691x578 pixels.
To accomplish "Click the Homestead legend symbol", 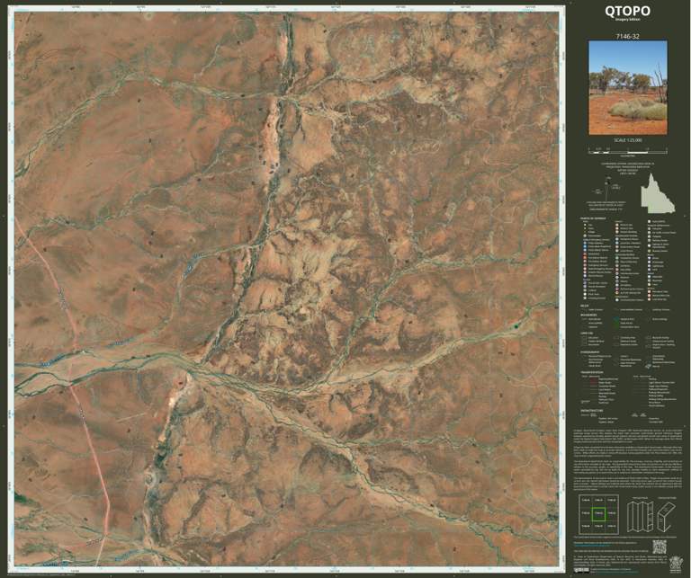I will (585, 236).
